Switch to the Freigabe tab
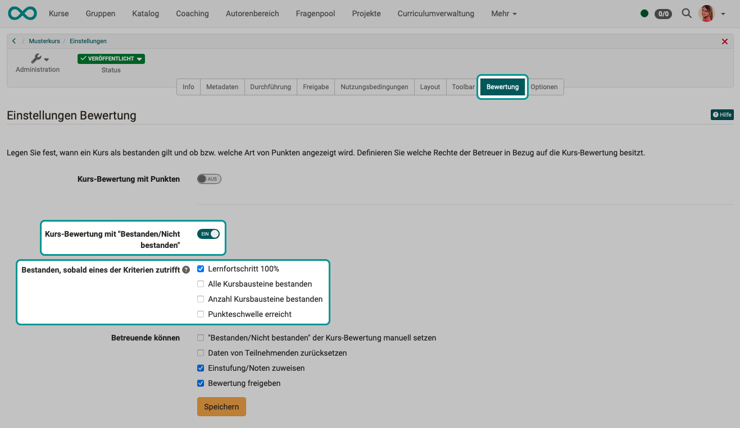The image size is (740, 428). click(316, 87)
